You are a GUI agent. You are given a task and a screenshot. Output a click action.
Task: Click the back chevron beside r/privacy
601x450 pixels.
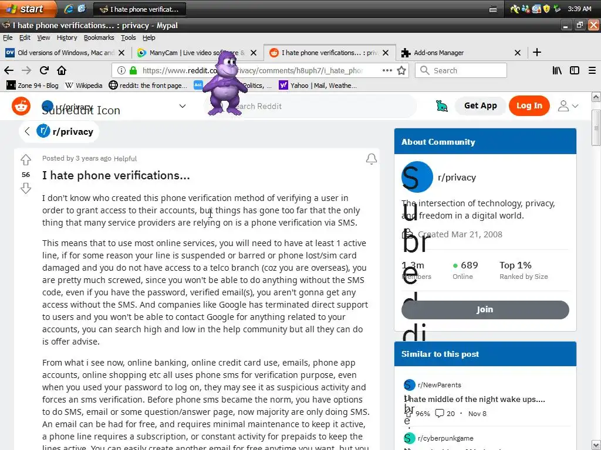(27, 131)
